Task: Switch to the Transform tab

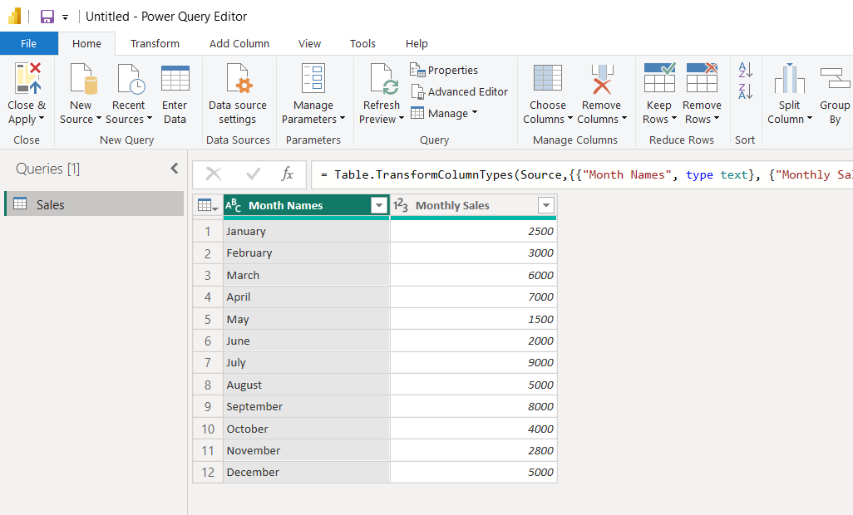Action: pyautogui.click(x=155, y=44)
